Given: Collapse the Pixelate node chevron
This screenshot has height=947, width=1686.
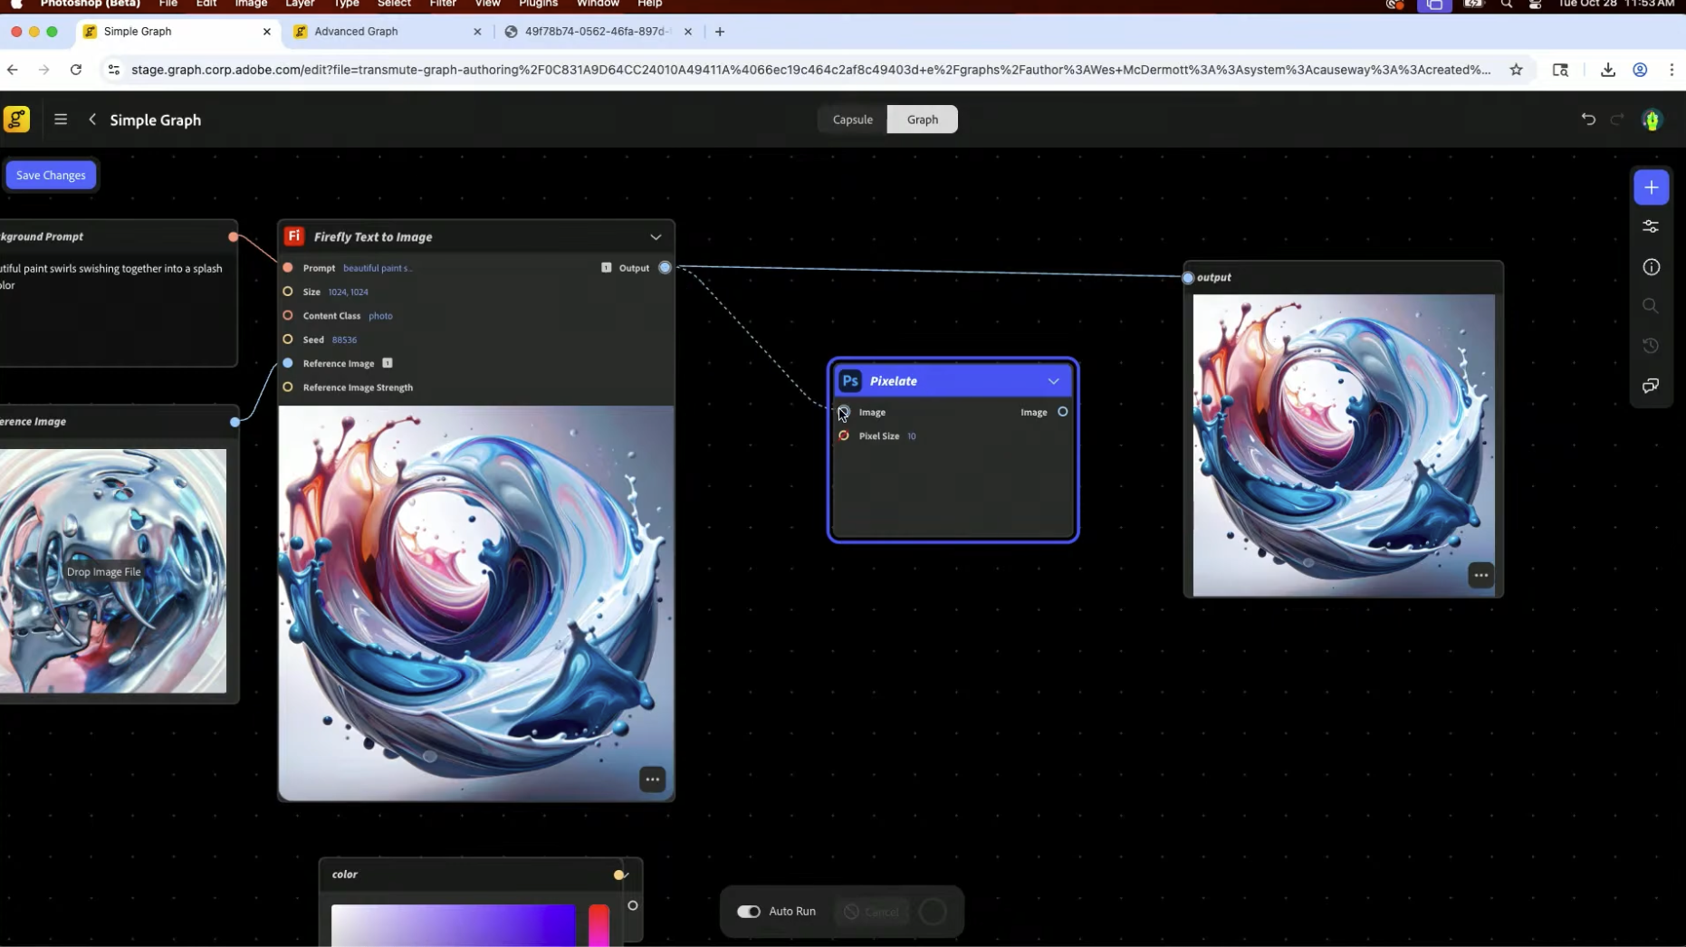Looking at the screenshot, I should pos(1053,381).
